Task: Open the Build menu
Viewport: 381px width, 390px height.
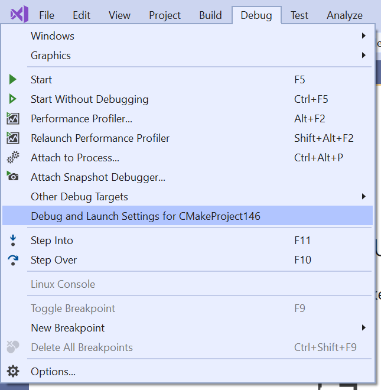Action: [x=210, y=15]
